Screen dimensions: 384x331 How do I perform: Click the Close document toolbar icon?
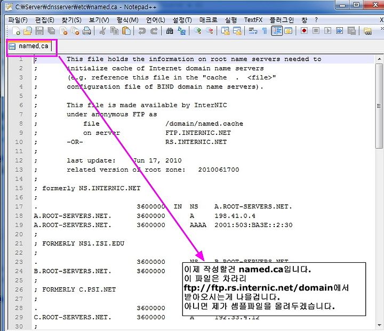[x=63, y=31]
